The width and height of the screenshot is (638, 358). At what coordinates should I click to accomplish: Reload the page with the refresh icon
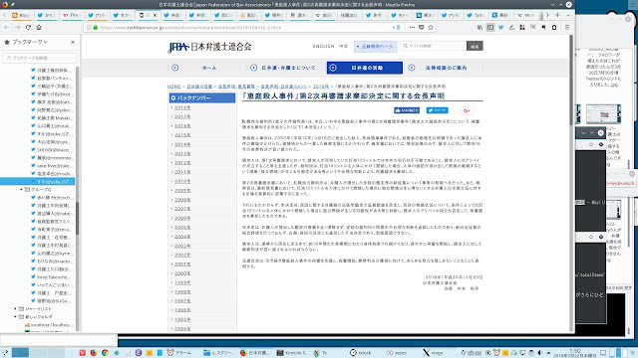[28, 27]
